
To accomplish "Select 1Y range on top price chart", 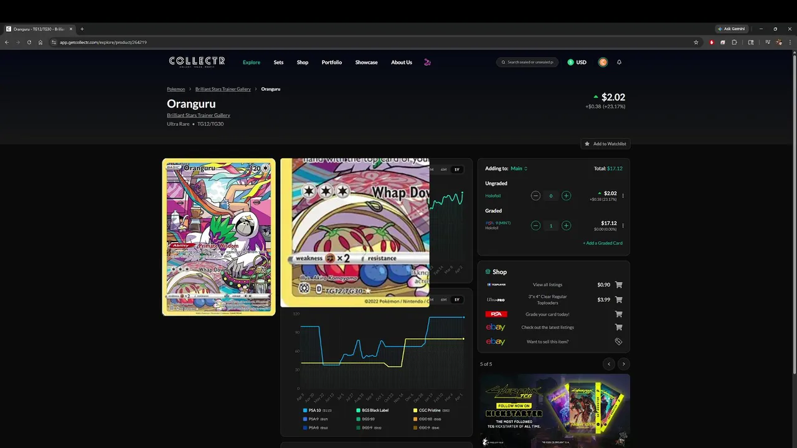I will (x=457, y=169).
